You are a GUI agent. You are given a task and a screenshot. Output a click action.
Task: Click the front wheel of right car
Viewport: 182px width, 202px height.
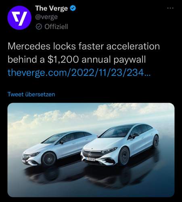click(123, 156)
